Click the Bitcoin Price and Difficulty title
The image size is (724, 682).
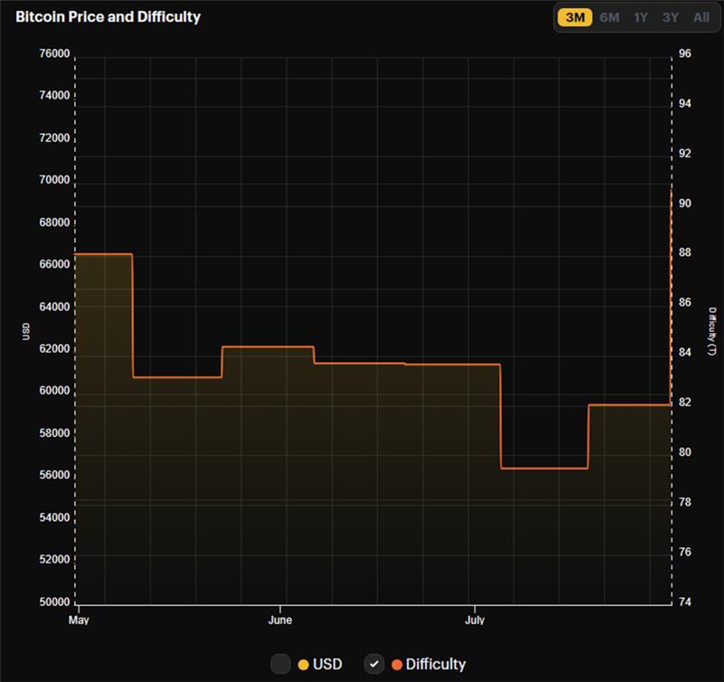click(x=108, y=16)
